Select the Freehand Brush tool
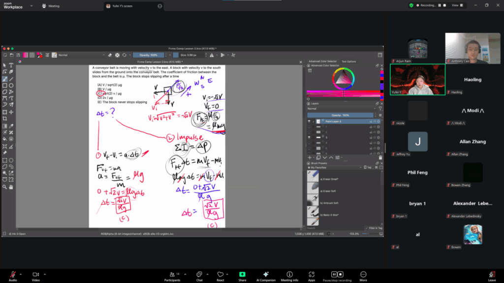504x283 pixels. point(5,79)
